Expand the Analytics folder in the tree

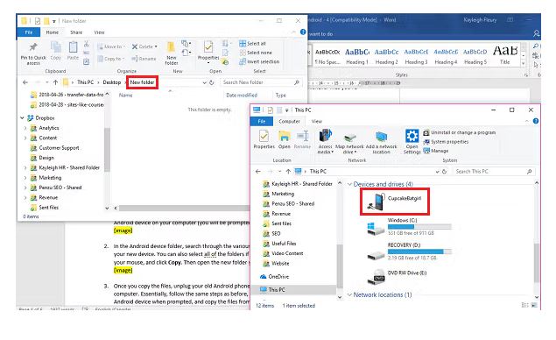[25, 128]
